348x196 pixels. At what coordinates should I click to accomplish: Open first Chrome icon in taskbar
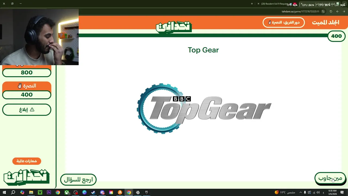[58, 192]
